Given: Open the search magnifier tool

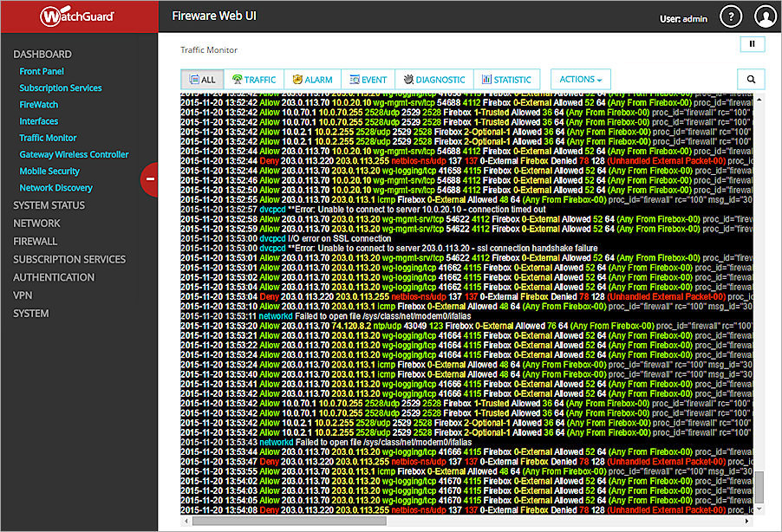Looking at the screenshot, I should click(x=751, y=79).
